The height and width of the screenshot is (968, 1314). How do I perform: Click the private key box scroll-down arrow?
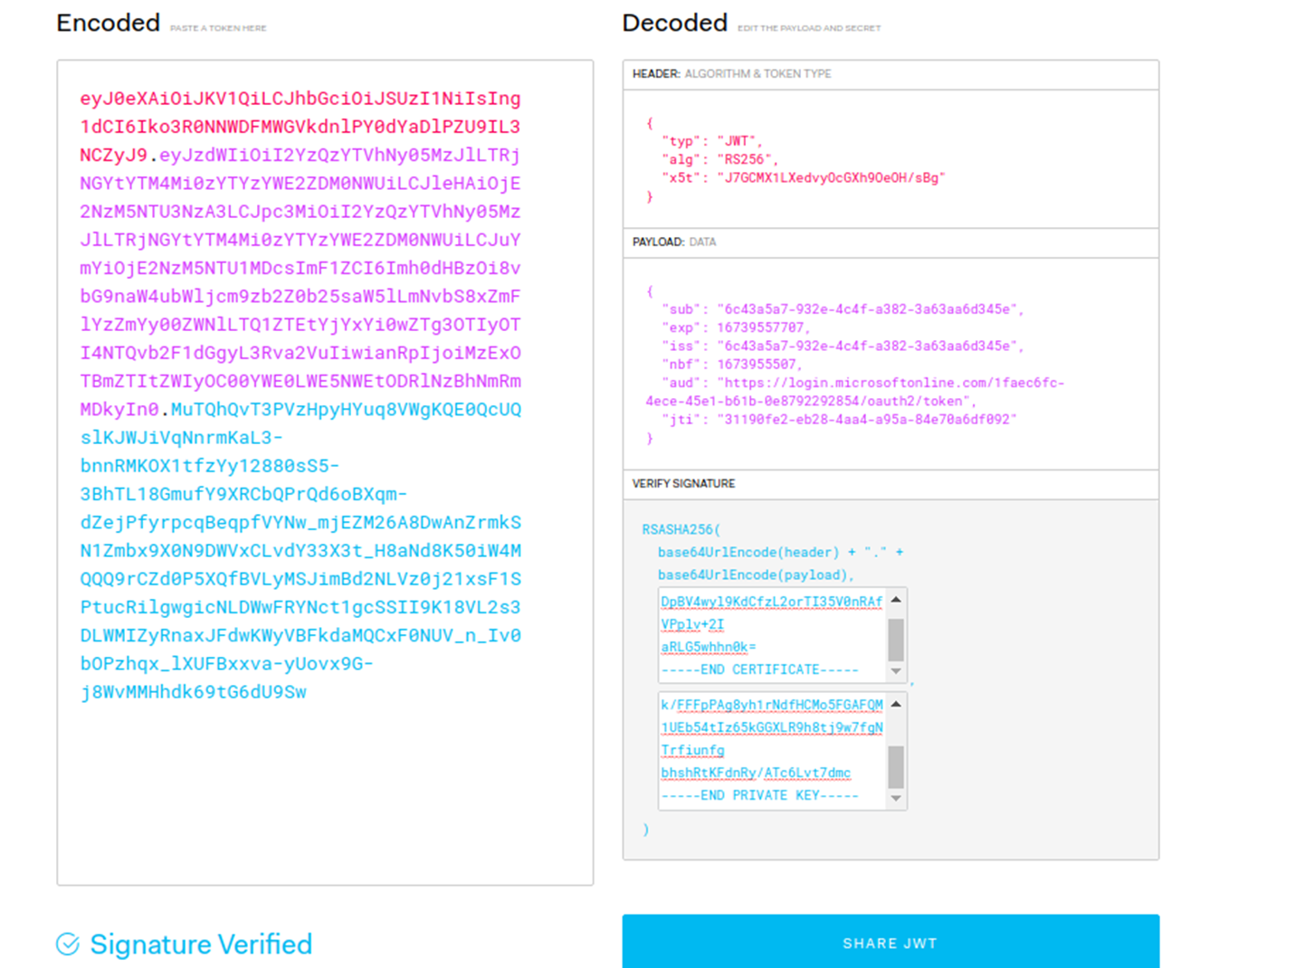(x=896, y=798)
